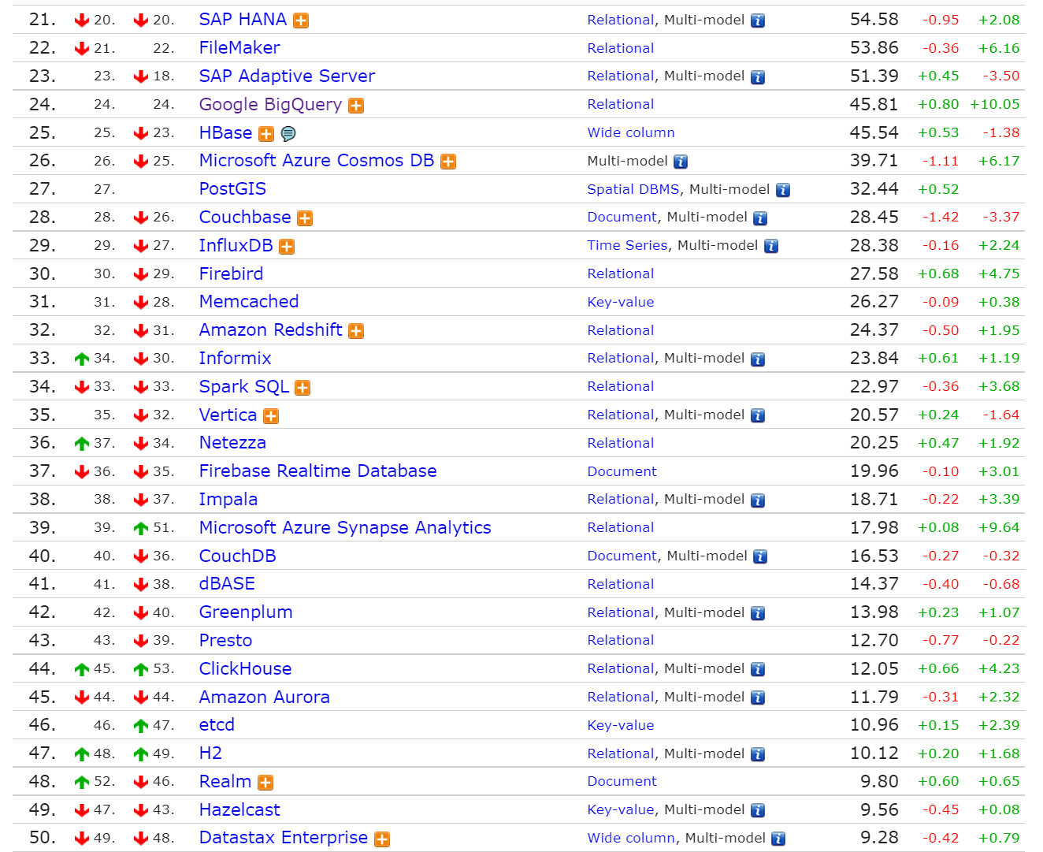
Task: Click the Time Series category link
Action: 627,245
